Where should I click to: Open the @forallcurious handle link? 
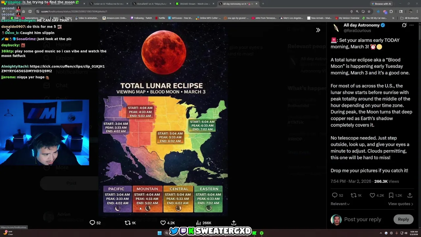[357, 31]
